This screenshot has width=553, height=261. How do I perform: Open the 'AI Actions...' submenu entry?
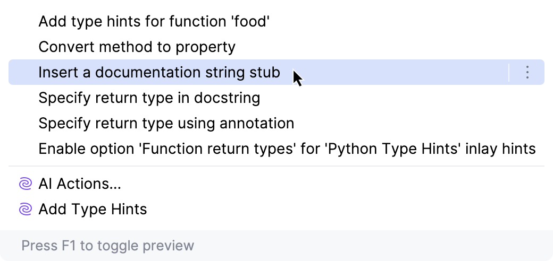coord(80,184)
